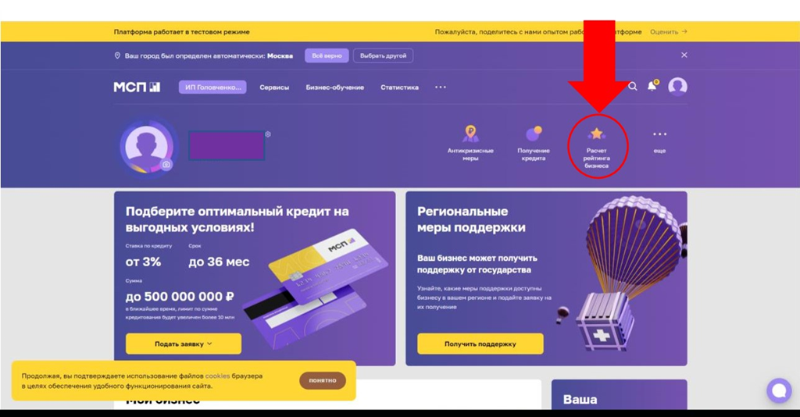Open Расчет рейтинга бизнеса star icon
The image size is (800, 417).
pyautogui.click(x=596, y=134)
